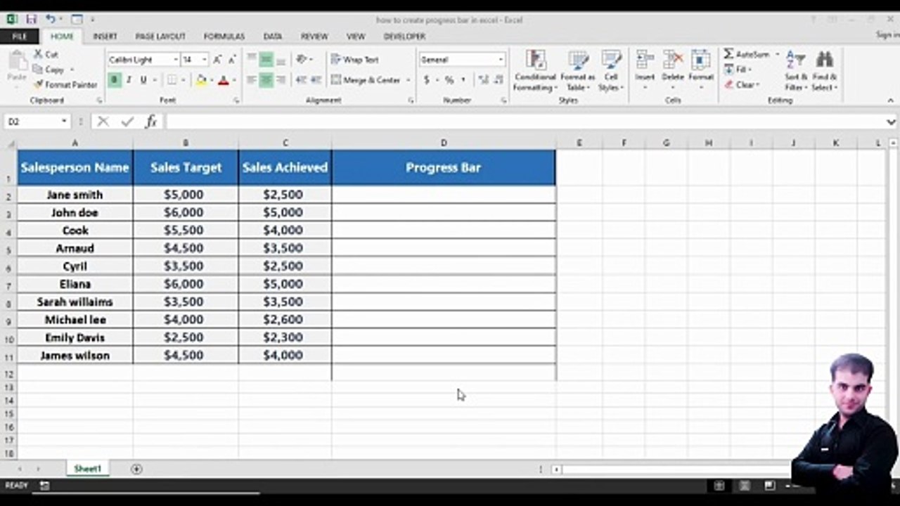
Task: Select the Sheet1 worksheet tab
Action: [88, 469]
